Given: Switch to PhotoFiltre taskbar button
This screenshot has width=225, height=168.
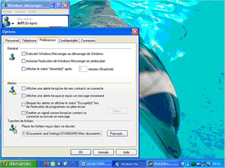Looking at the screenshot, I should [x=162, y=164].
